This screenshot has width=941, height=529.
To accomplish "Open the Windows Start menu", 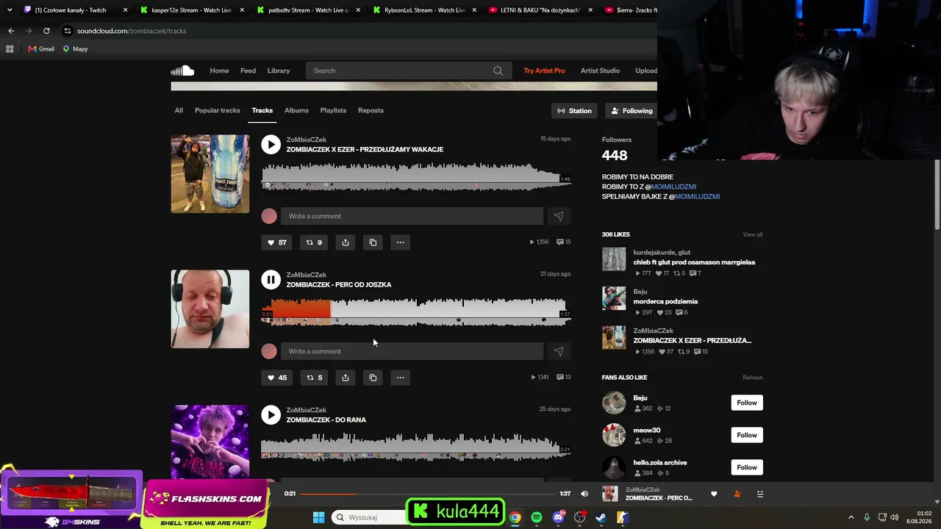I will [318, 517].
